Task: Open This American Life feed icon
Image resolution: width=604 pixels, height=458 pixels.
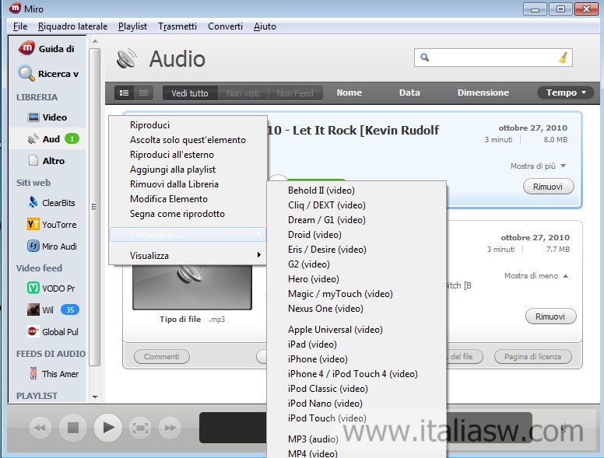Action: pos(33,373)
